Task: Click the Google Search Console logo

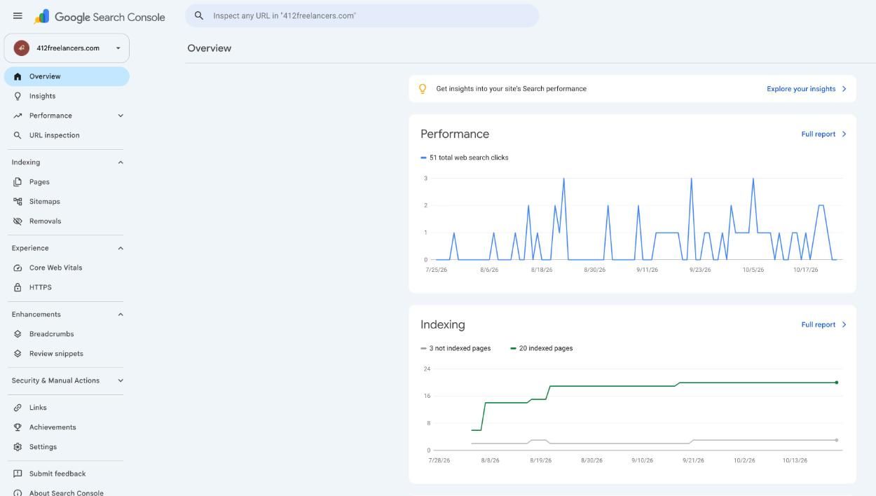Action: pyautogui.click(x=100, y=17)
